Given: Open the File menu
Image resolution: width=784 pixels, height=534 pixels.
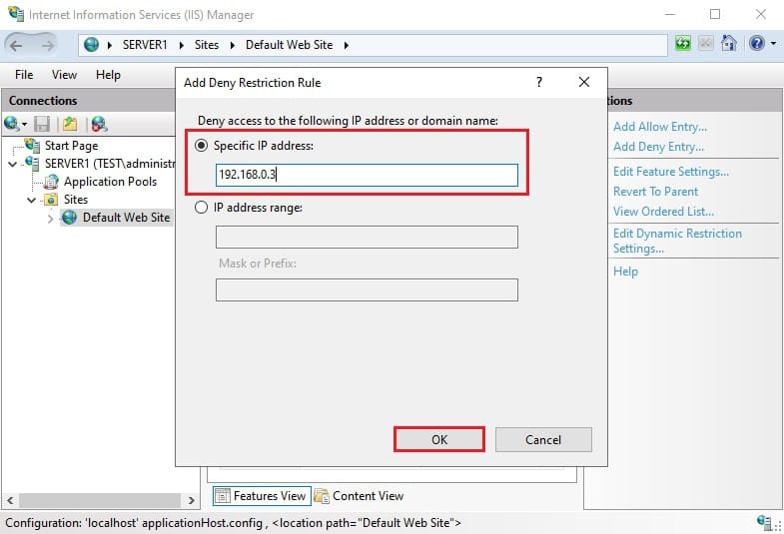Looking at the screenshot, I should [x=24, y=75].
